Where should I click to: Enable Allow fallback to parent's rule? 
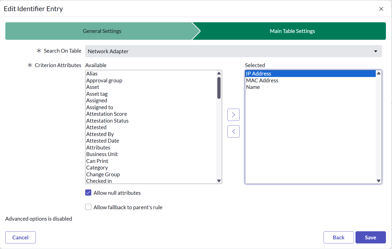coord(88,207)
